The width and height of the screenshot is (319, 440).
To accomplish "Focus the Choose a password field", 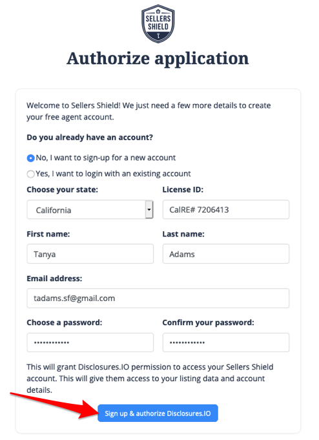I will pos(90,342).
